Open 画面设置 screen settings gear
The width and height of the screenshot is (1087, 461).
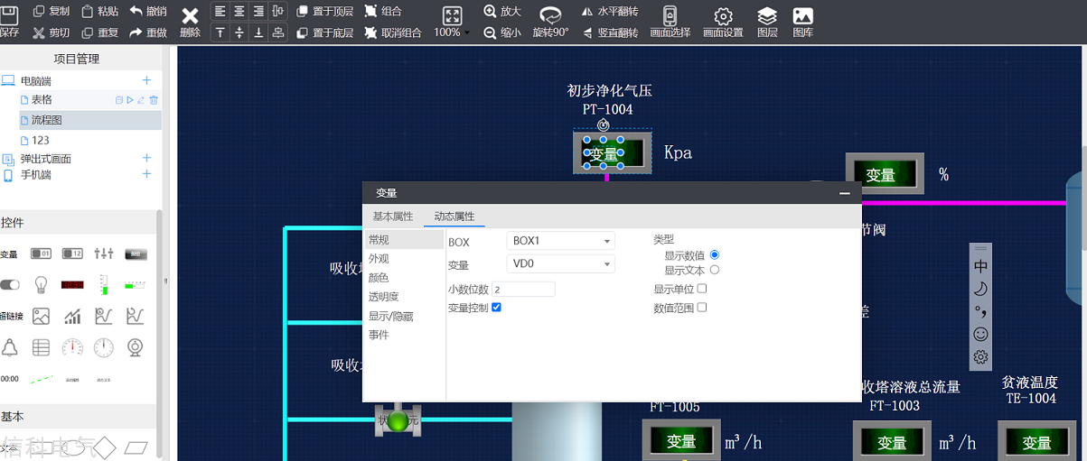[x=723, y=22]
